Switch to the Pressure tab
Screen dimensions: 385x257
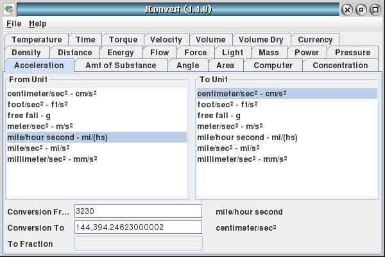point(352,53)
